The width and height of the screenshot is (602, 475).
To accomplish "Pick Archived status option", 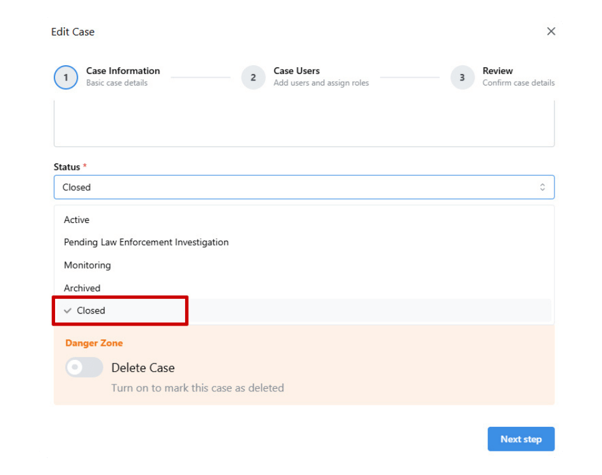I will click(82, 288).
